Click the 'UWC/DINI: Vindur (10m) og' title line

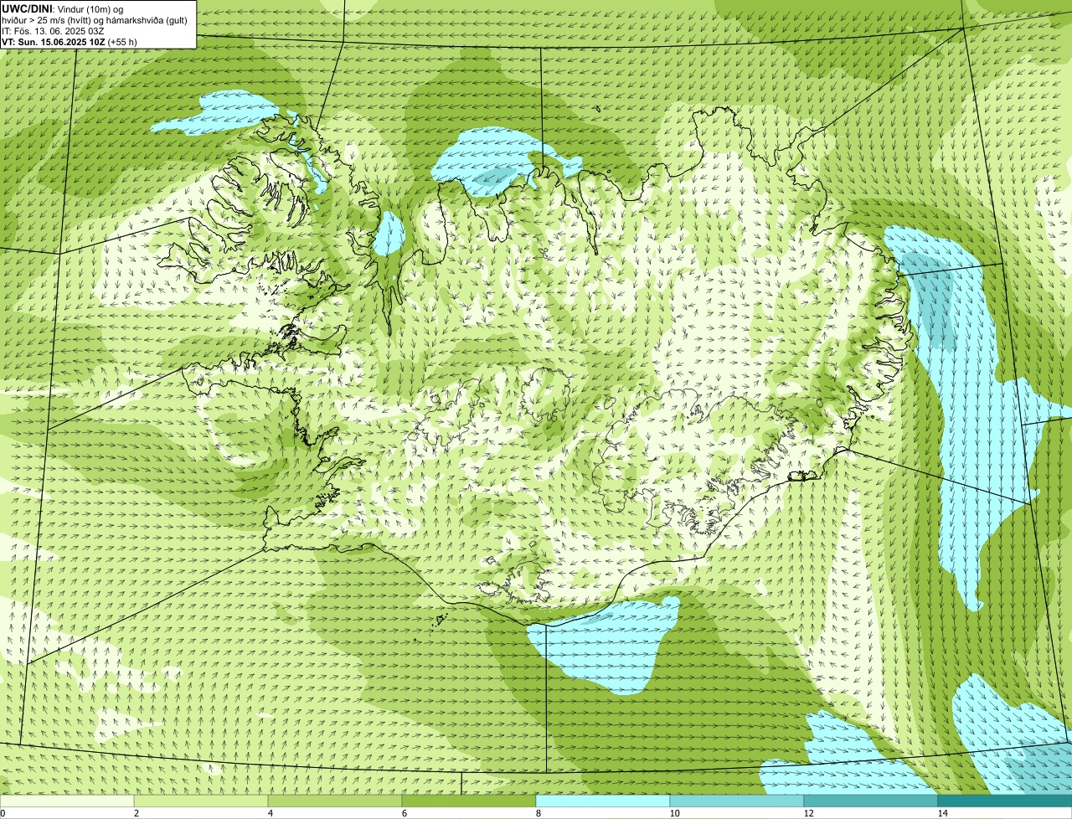tap(63, 8)
